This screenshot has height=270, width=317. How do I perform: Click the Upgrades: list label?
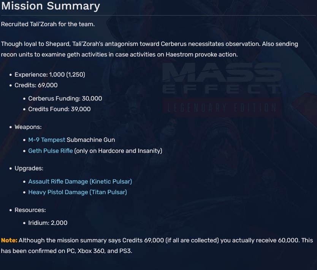pos(29,168)
